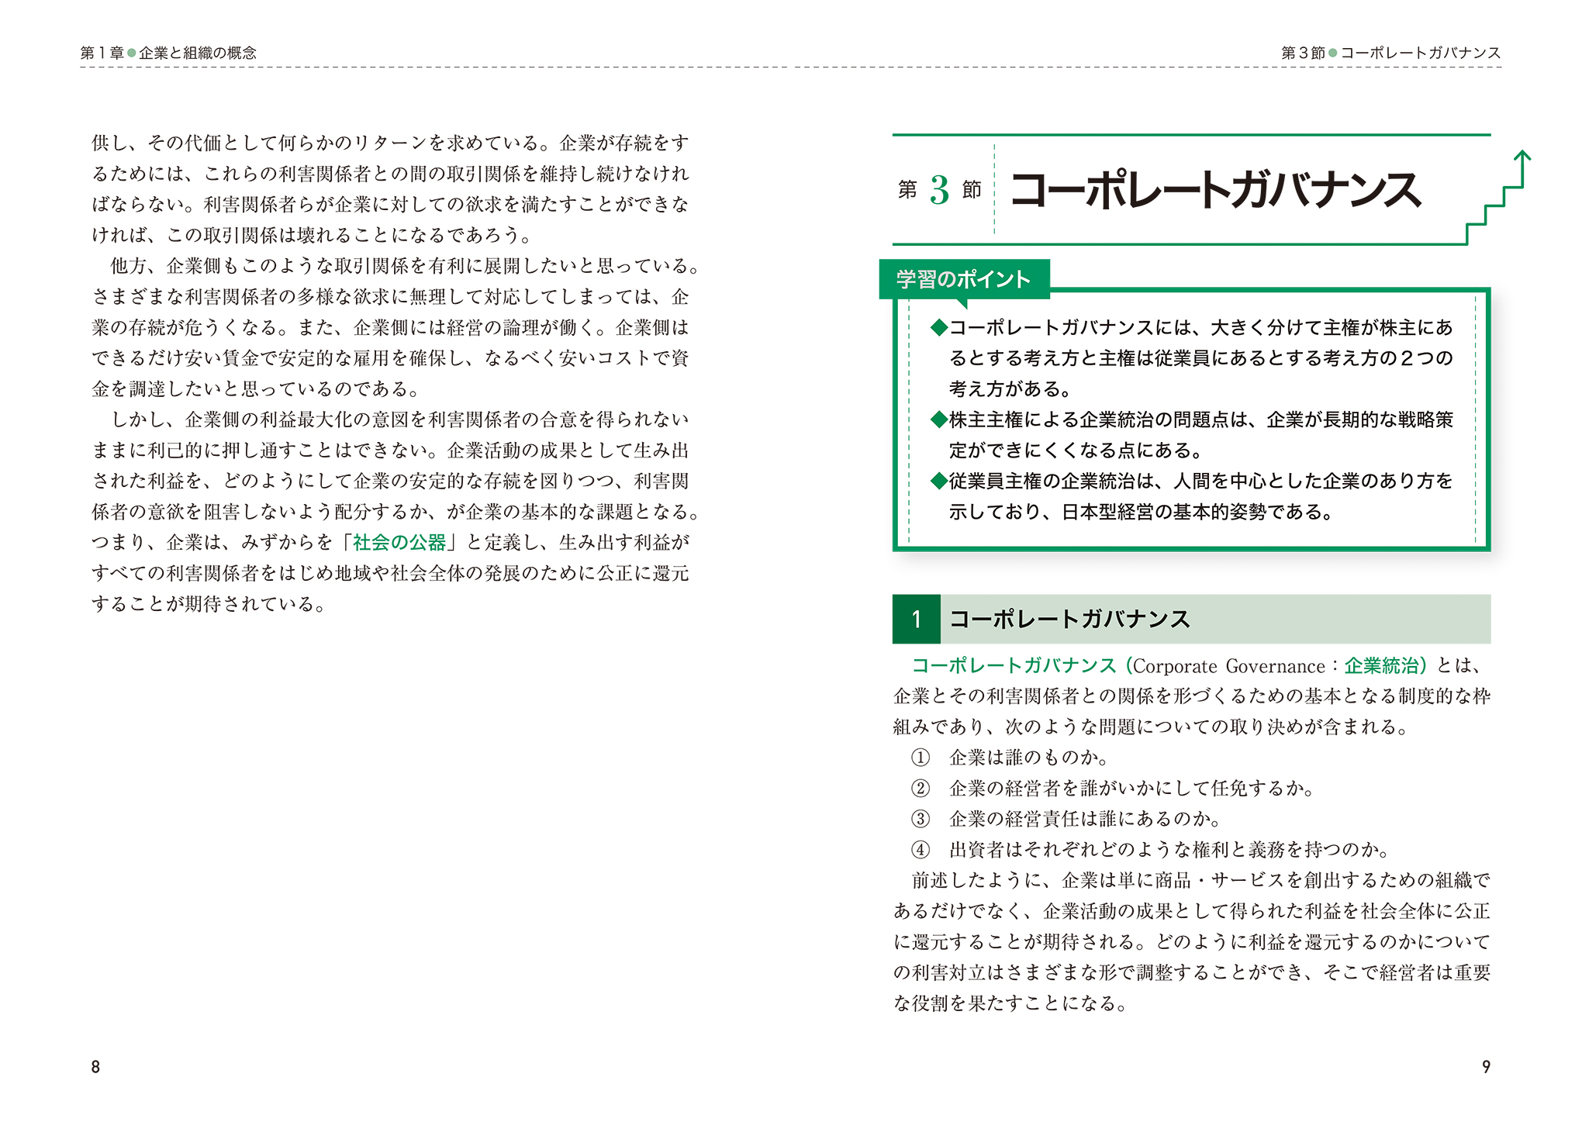Click circled number ② list marker

(920, 789)
